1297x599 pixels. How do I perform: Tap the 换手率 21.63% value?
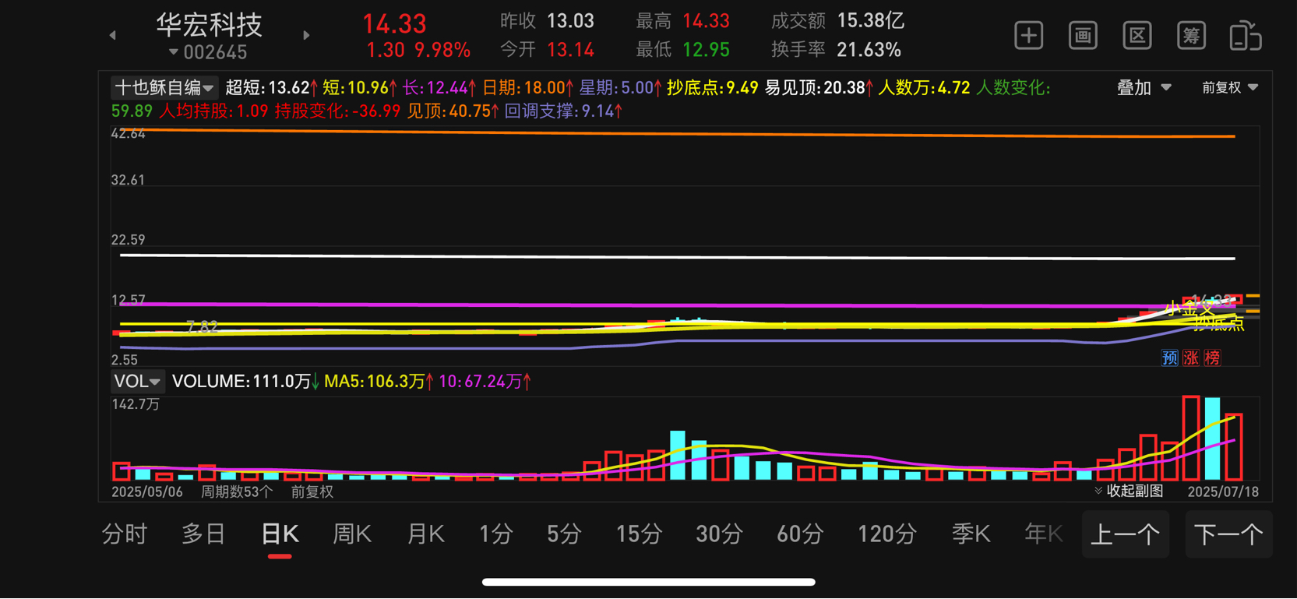[x=869, y=50]
